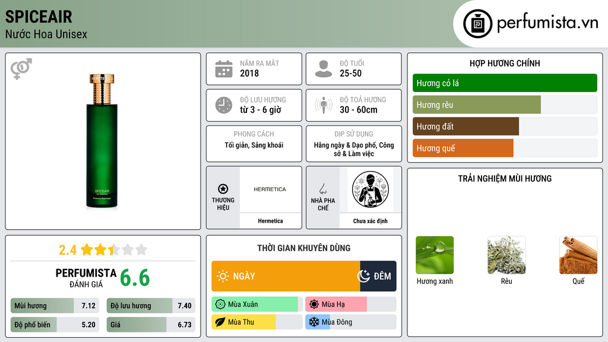Click the Trải nghiệm mùi hương heading
Screen dimensions: 608x342
(x=505, y=179)
